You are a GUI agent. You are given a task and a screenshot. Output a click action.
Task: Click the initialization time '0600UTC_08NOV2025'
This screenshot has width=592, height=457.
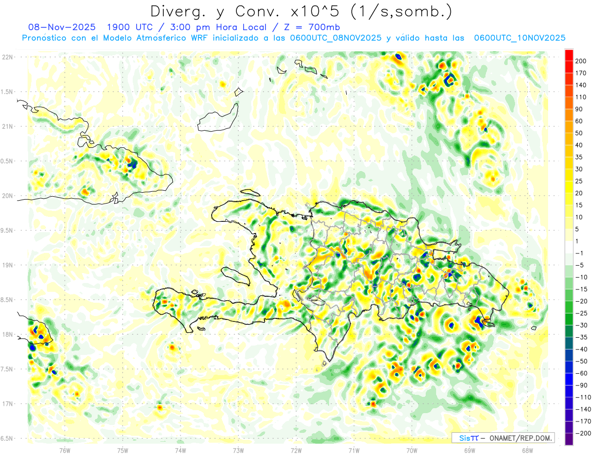pyautogui.click(x=335, y=38)
